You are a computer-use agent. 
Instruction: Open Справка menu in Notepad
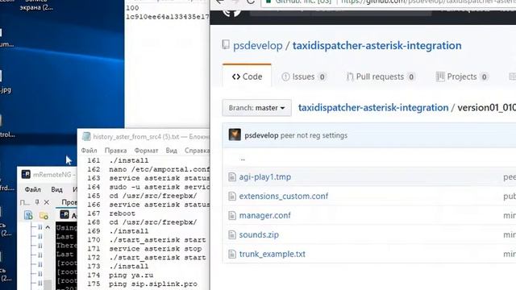coord(197,151)
